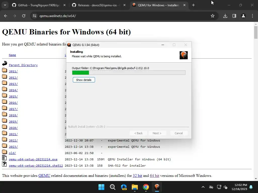Open the 2022/ folder link
Image resolution: width=258 pixels, height=193 pixels.
click(x=13, y=140)
